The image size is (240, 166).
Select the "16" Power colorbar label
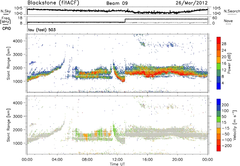coord(224,64)
